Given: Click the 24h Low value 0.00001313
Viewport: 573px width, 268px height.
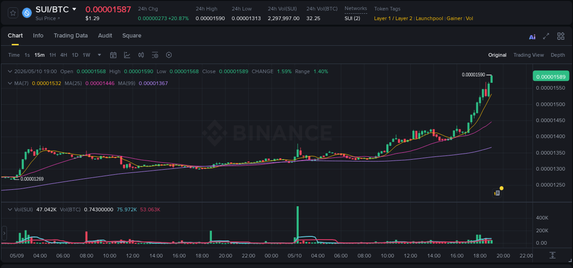Looking at the screenshot, I should (x=246, y=18).
